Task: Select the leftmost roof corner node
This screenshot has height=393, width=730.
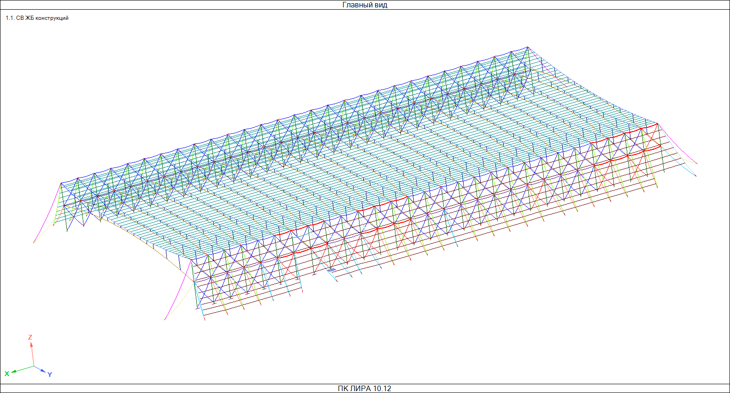Action: (61, 183)
